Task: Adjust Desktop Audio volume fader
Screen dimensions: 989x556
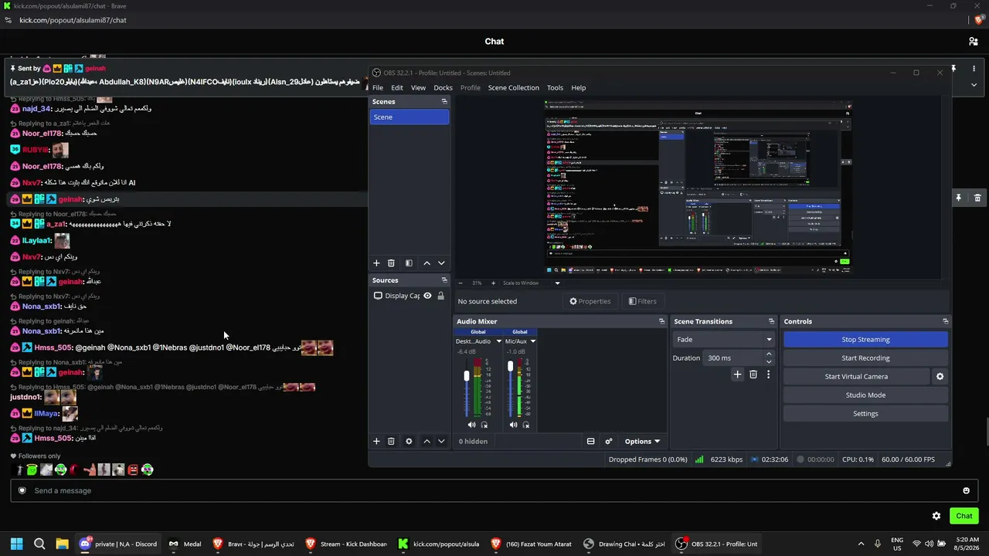Action: [466, 376]
